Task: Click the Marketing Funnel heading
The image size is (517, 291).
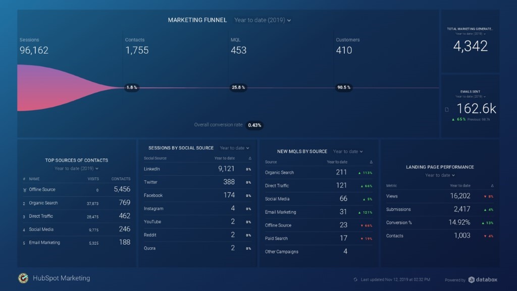Action: click(197, 20)
